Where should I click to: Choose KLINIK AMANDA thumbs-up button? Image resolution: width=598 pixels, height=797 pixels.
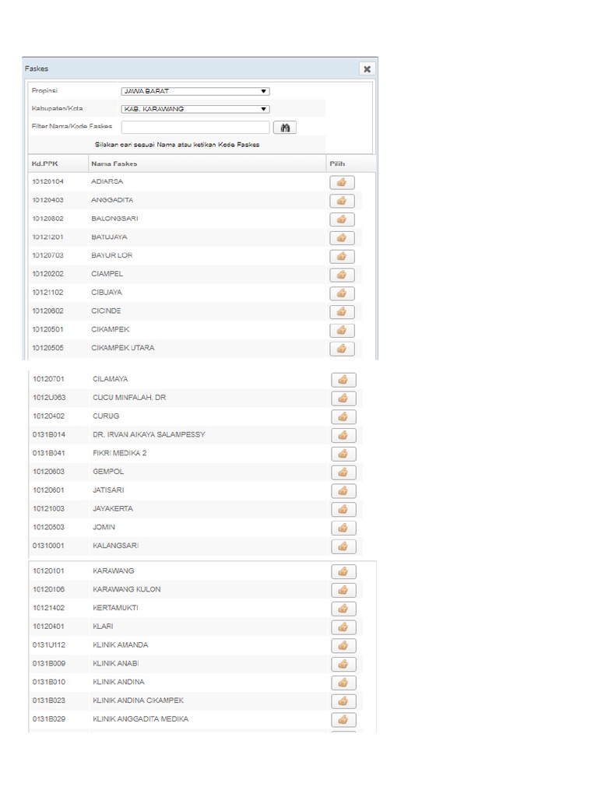[x=343, y=645]
